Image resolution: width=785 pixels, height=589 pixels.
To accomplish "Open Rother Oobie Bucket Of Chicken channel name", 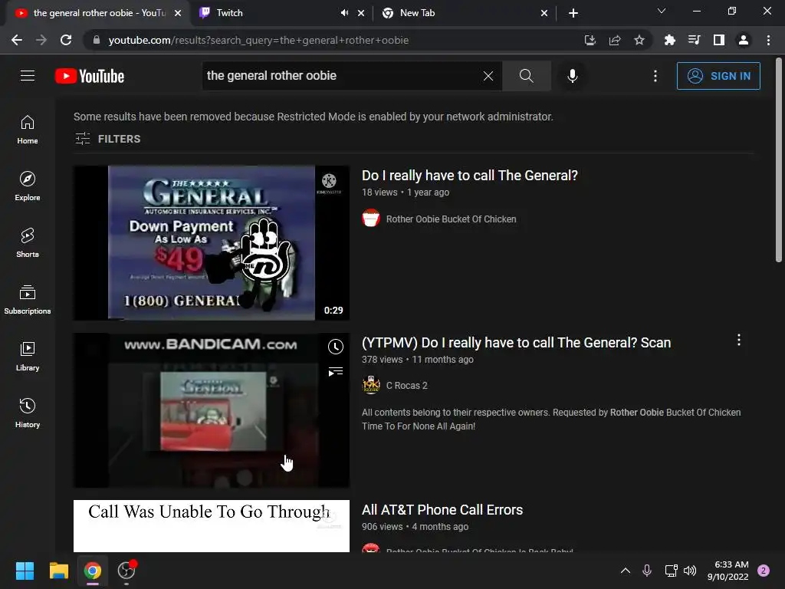I will [x=451, y=219].
